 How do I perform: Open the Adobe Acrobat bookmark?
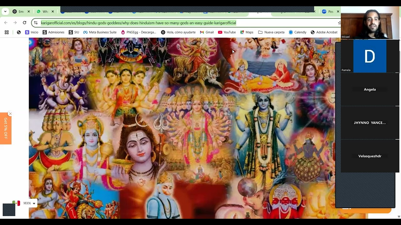324,32
